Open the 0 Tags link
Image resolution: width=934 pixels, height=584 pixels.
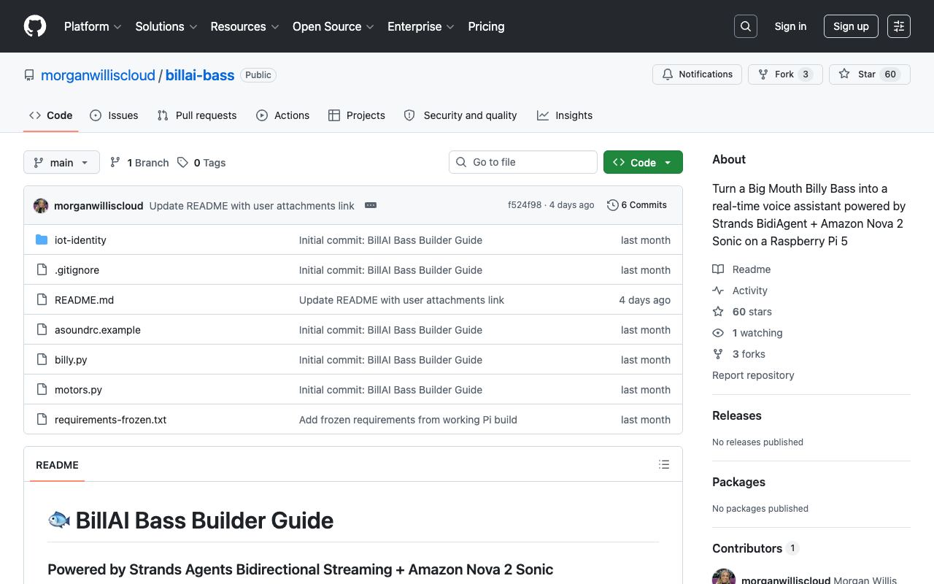click(201, 163)
